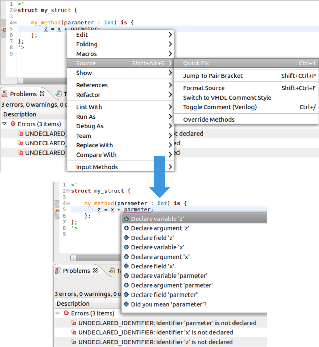Close the Problems tab in the bottom panel

click(95, 271)
